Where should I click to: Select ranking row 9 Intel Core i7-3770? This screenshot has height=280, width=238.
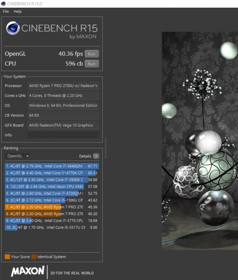52,221
